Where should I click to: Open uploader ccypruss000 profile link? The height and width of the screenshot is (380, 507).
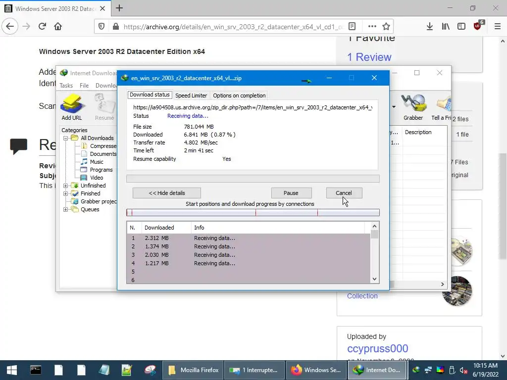(x=377, y=348)
